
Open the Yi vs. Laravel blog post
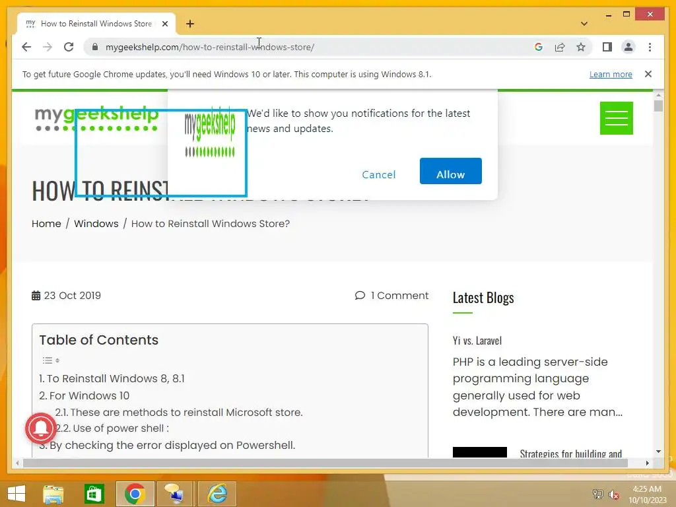(477, 341)
